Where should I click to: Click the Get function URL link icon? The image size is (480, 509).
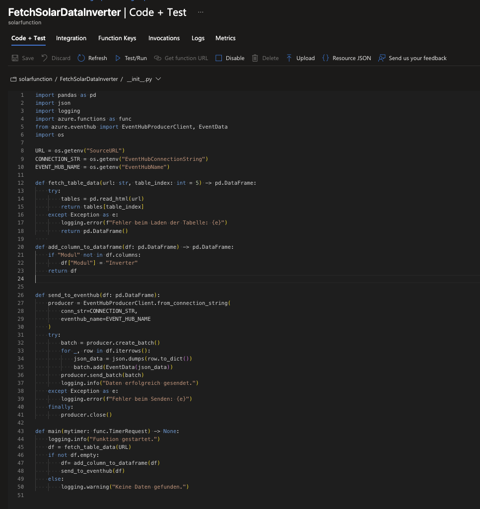(158, 58)
